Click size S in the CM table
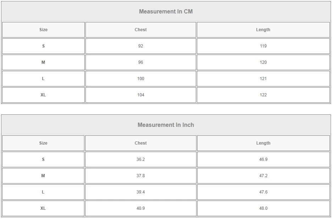332x219 pixels. [43, 46]
